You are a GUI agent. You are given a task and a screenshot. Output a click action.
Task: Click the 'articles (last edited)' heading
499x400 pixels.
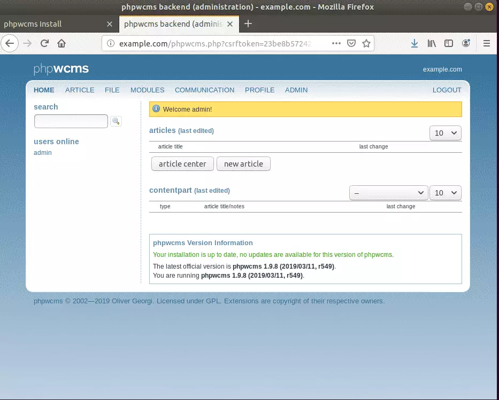pyautogui.click(x=181, y=130)
